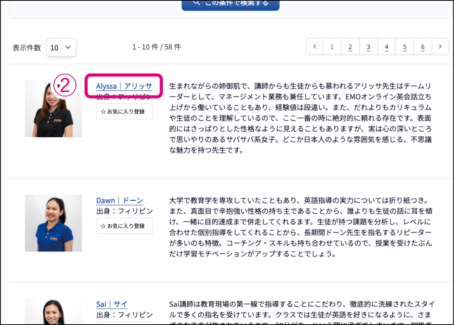Jump to page 5 in pagination
This screenshot has height=325, width=454.
(405, 47)
